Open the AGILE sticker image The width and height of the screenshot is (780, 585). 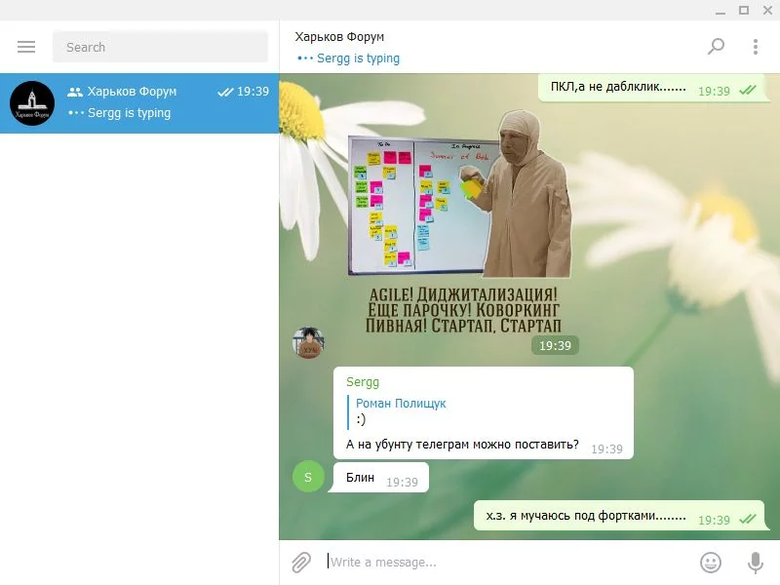(462, 221)
